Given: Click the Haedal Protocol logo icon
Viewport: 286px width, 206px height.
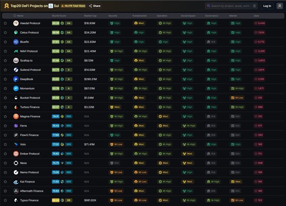Looking at the screenshot, I should [16, 23].
